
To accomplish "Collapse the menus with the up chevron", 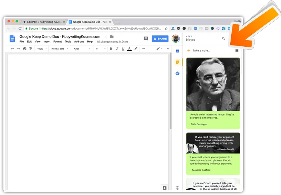I will (168, 48).
